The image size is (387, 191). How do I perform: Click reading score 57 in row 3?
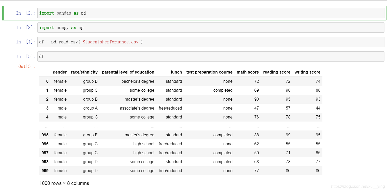click(288, 108)
